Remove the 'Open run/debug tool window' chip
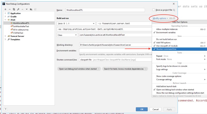 (x=99, y=69)
